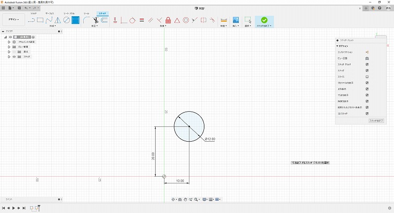The image size is (394, 213).
Task: Select the Trim scissors tool
Action: coord(96,20)
